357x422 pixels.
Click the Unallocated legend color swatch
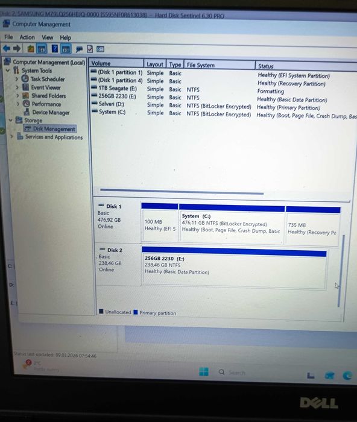(x=101, y=312)
